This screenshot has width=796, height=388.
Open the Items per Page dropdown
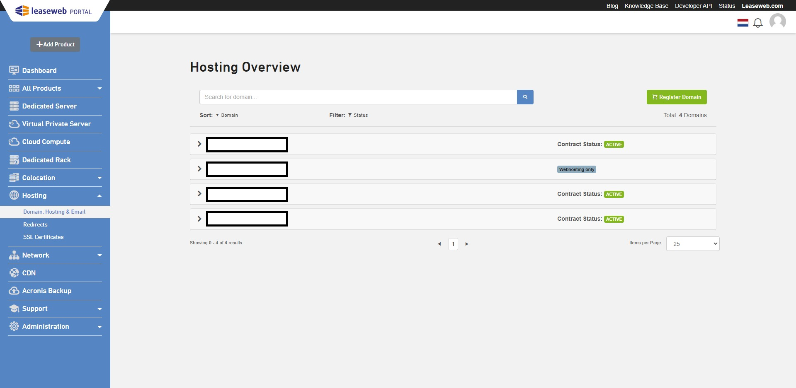pyautogui.click(x=692, y=244)
